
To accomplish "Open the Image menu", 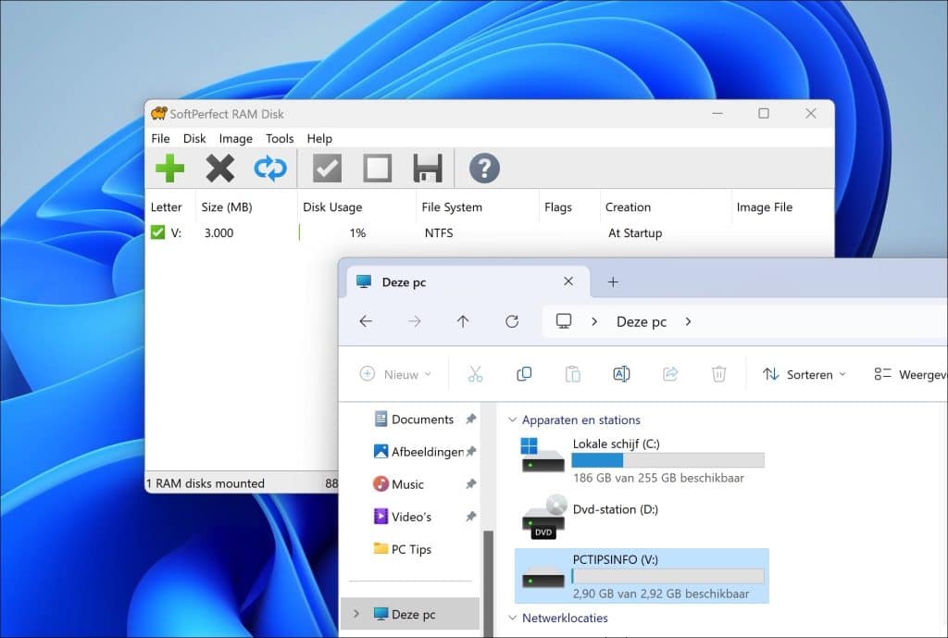I will pos(236,139).
